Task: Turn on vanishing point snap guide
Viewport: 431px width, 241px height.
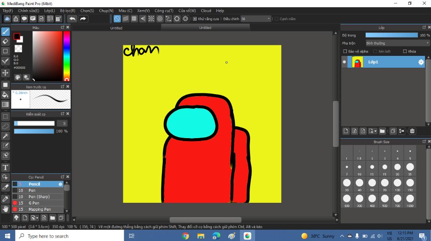Action: (x=143, y=18)
